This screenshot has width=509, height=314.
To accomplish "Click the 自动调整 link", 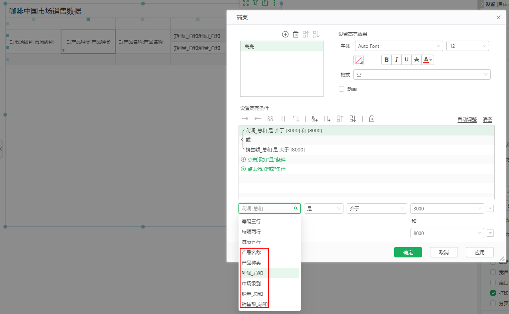I will [467, 120].
